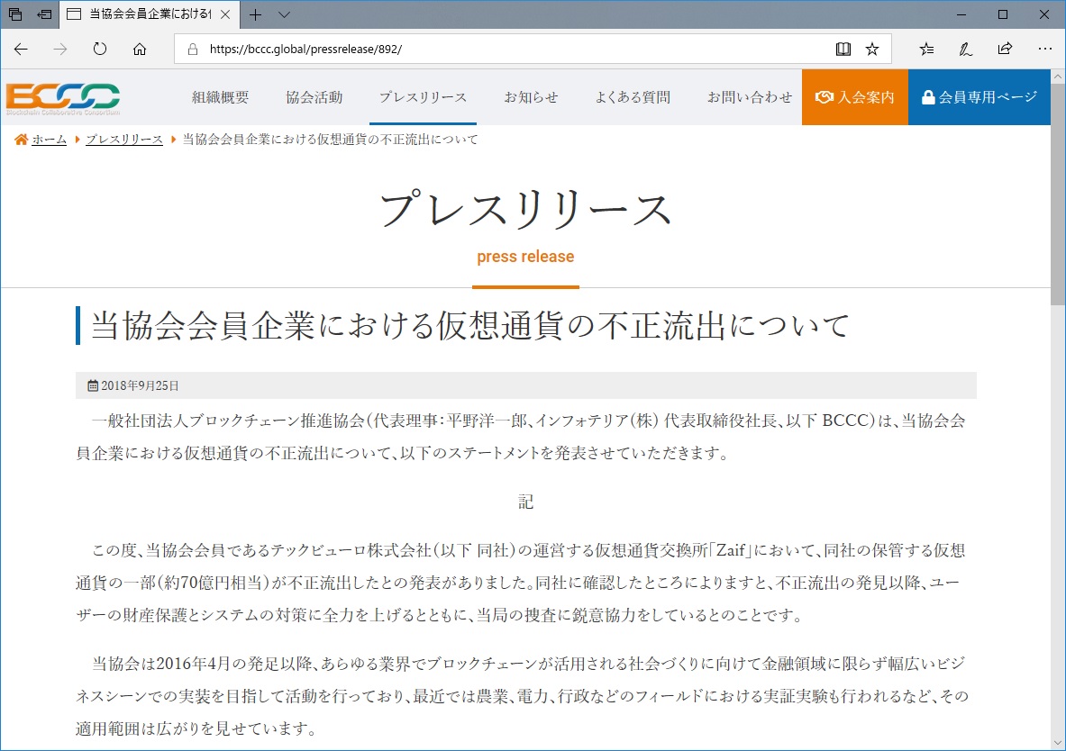Toggle reading view for this article
The width and height of the screenshot is (1066, 751).
pos(843,49)
